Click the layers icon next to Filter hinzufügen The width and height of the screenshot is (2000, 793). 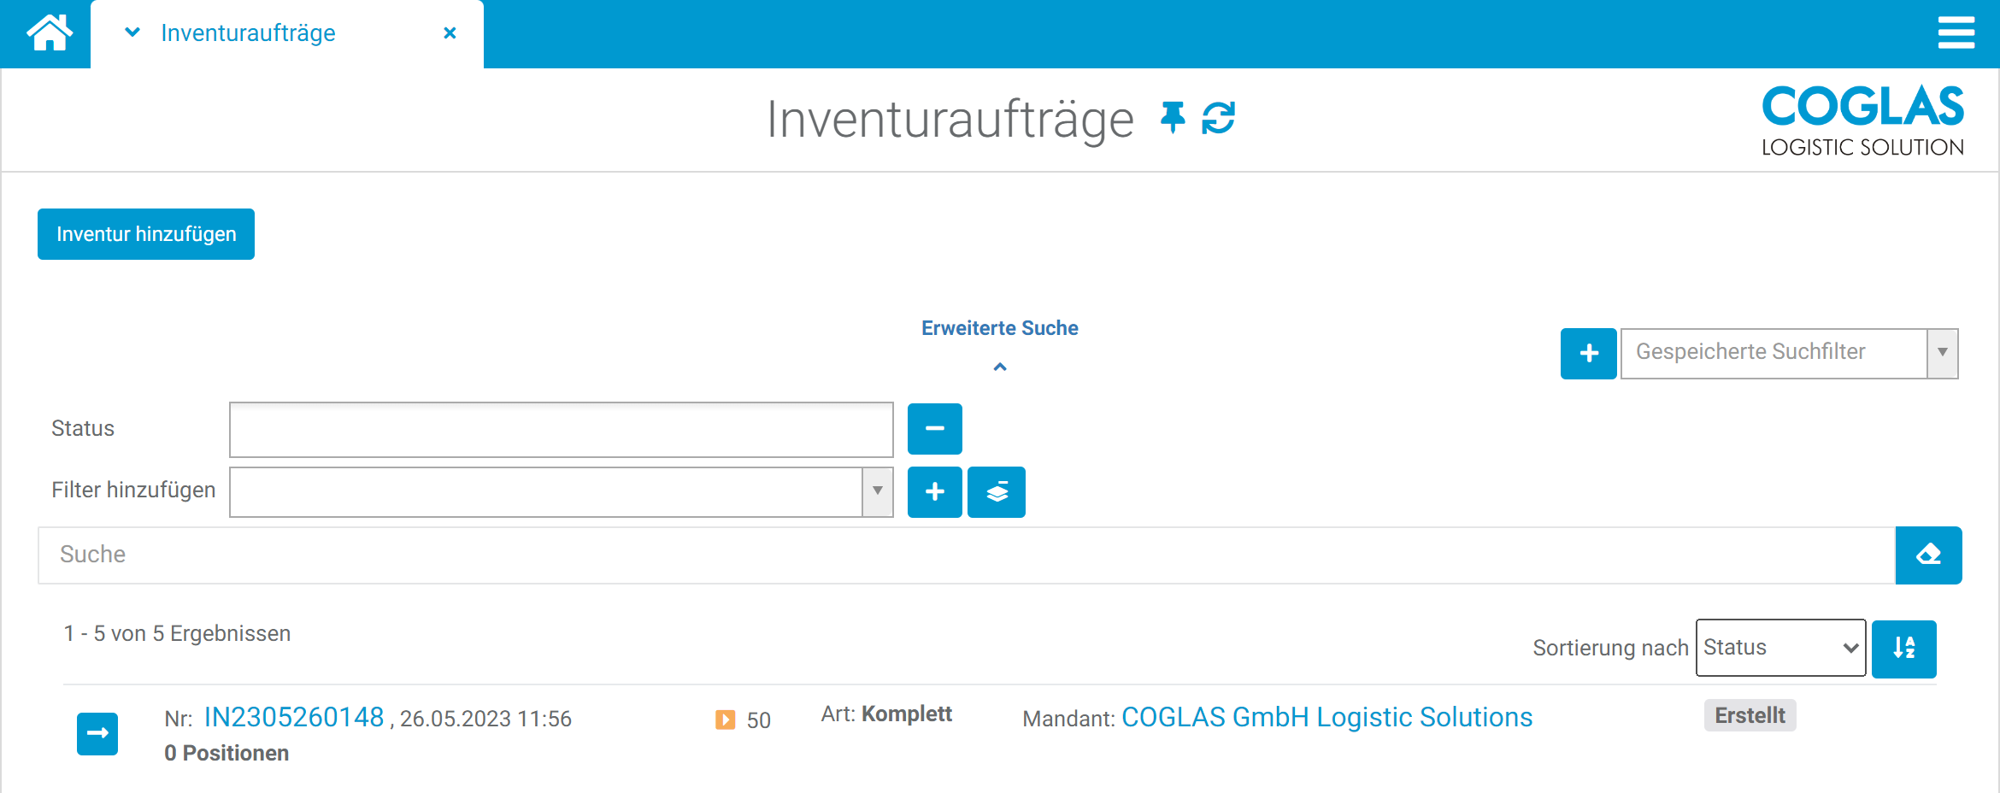[x=996, y=492]
